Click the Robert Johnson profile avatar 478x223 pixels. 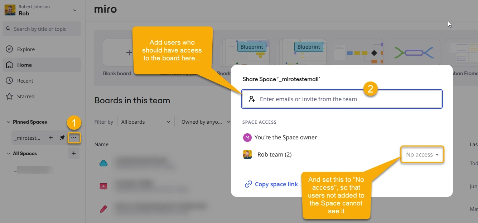pos(10,10)
